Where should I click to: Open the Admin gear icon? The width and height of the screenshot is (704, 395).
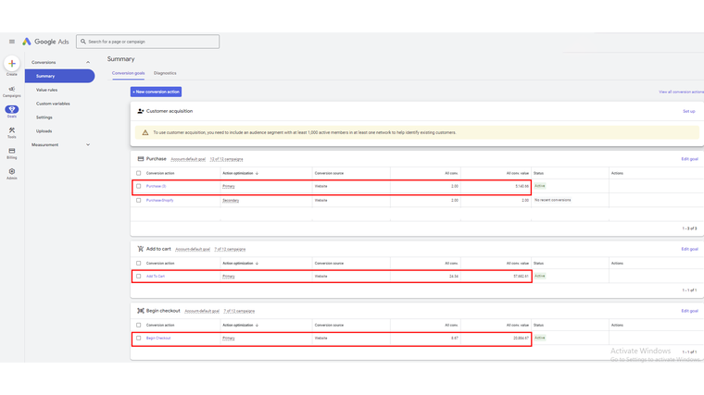pyautogui.click(x=11, y=173)
